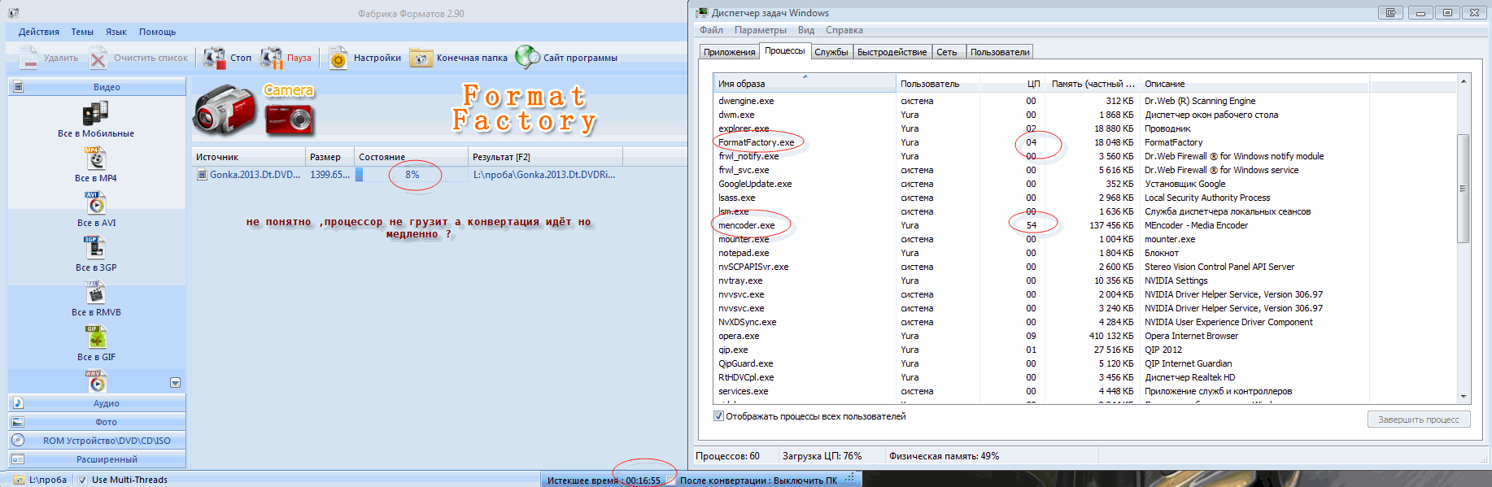Image resolution: width=1492 pixels, height=487 pixels.
Task: Sort processes by Имя образа column
Action: click(805, 84)
